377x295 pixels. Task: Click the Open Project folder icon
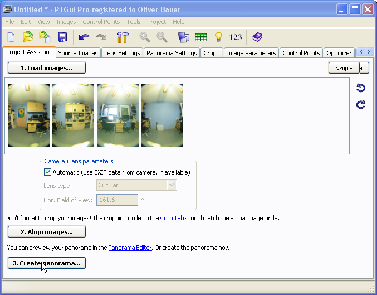pyautogui.click(x=28, y=37)
